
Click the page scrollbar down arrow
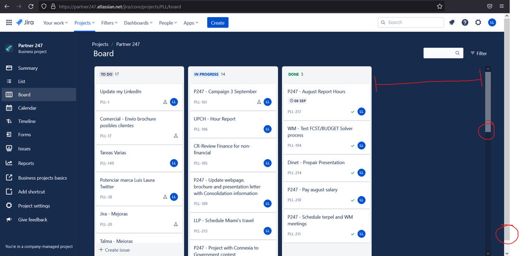point(507,253)
